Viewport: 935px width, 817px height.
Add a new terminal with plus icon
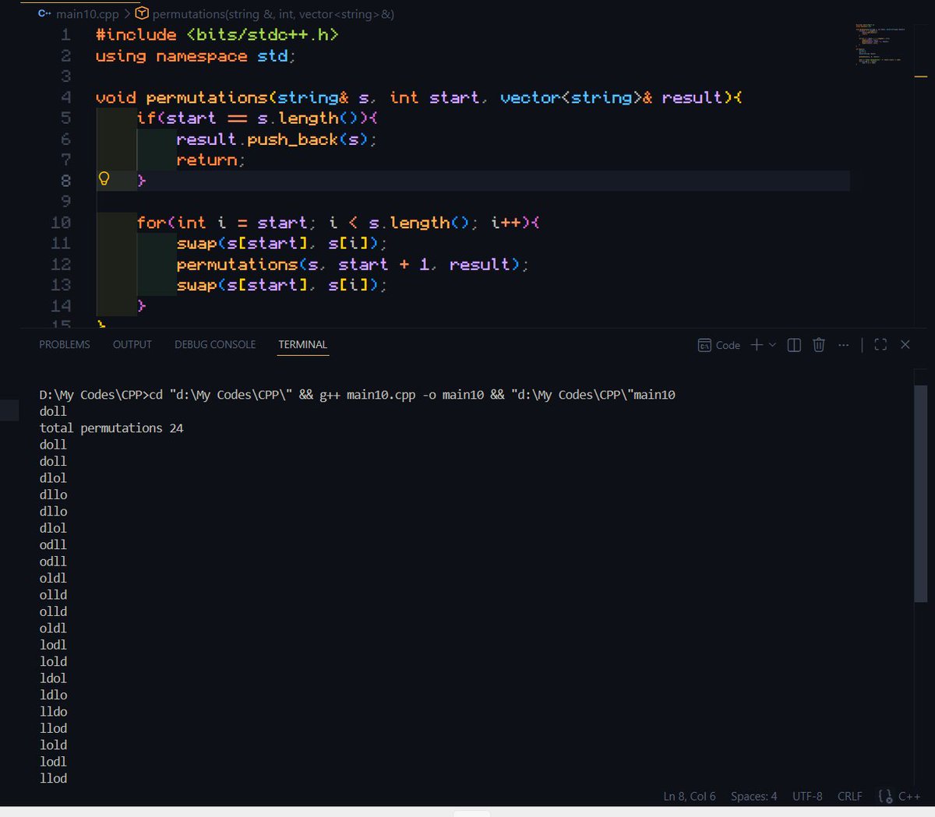tap(757, 344)
